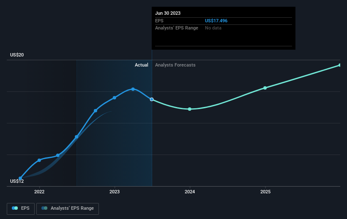
Task: Toggle the EPS legend button
Action: [x=21, y=208]
